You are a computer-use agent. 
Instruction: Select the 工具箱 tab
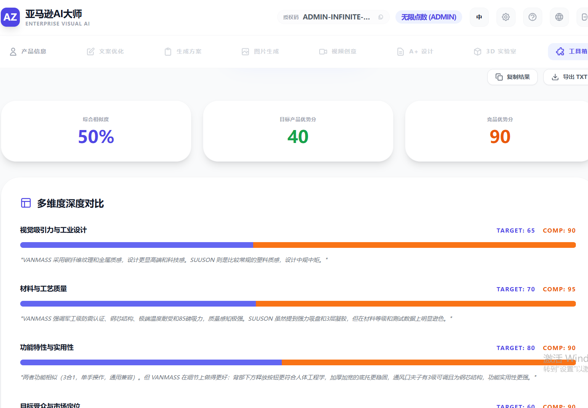coord(571,51)
